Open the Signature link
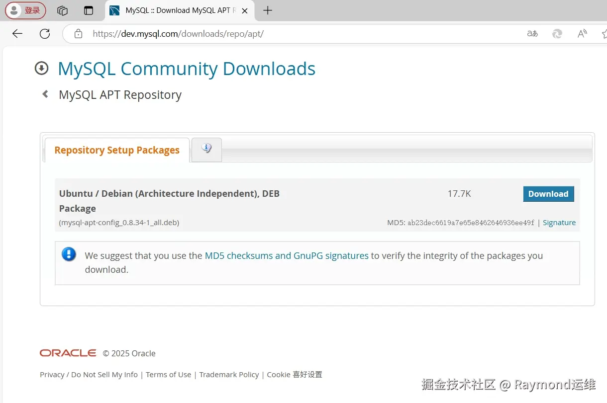607x403 pixels. 559,223
